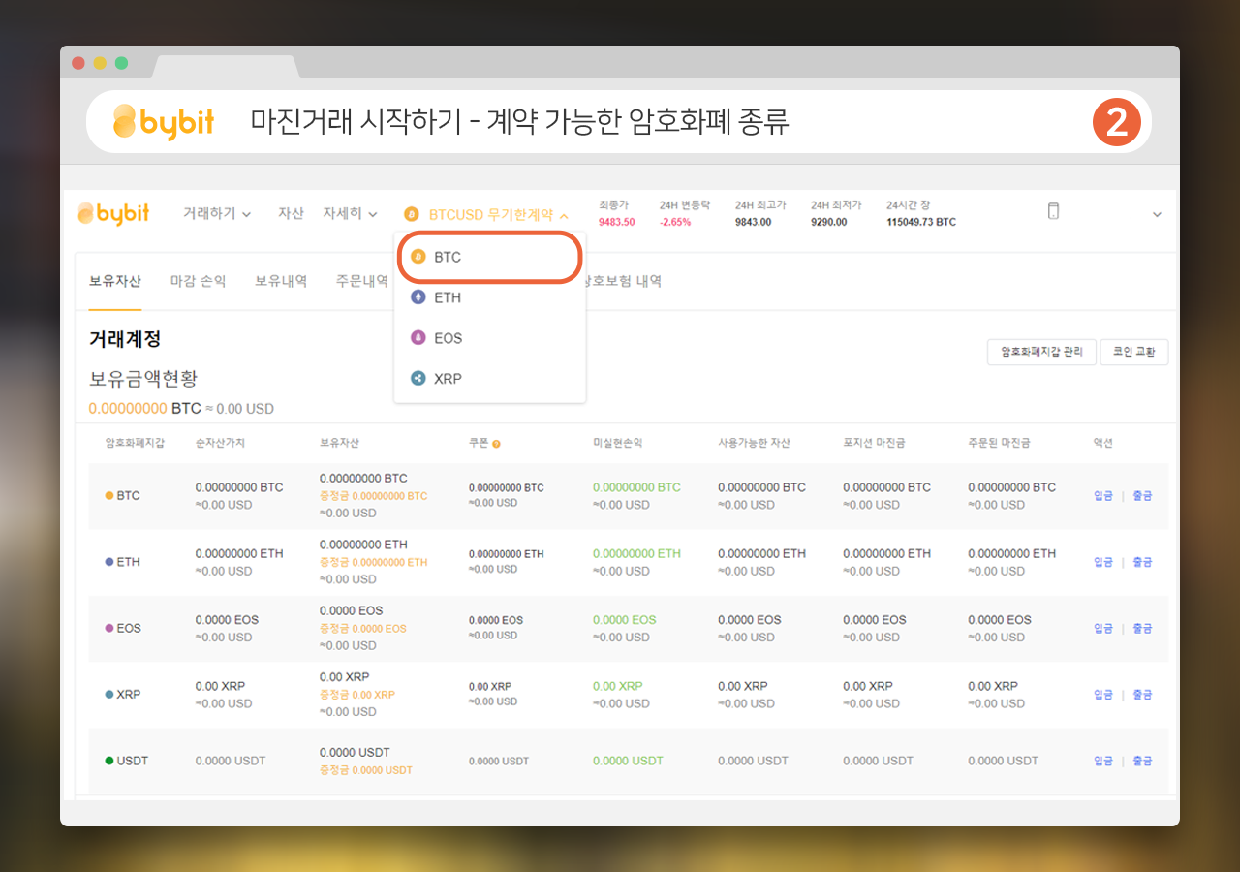Screen dimensions: 1240x872
Task: Select XRP from the contract dropdown
Action: click(489, 379)
